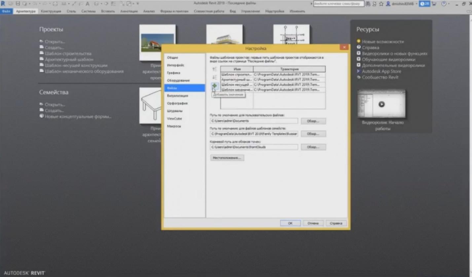Click Архитектурный шаблон link
Image resolution: width=472 pixels, height=277 pixels.
[69, 59]
